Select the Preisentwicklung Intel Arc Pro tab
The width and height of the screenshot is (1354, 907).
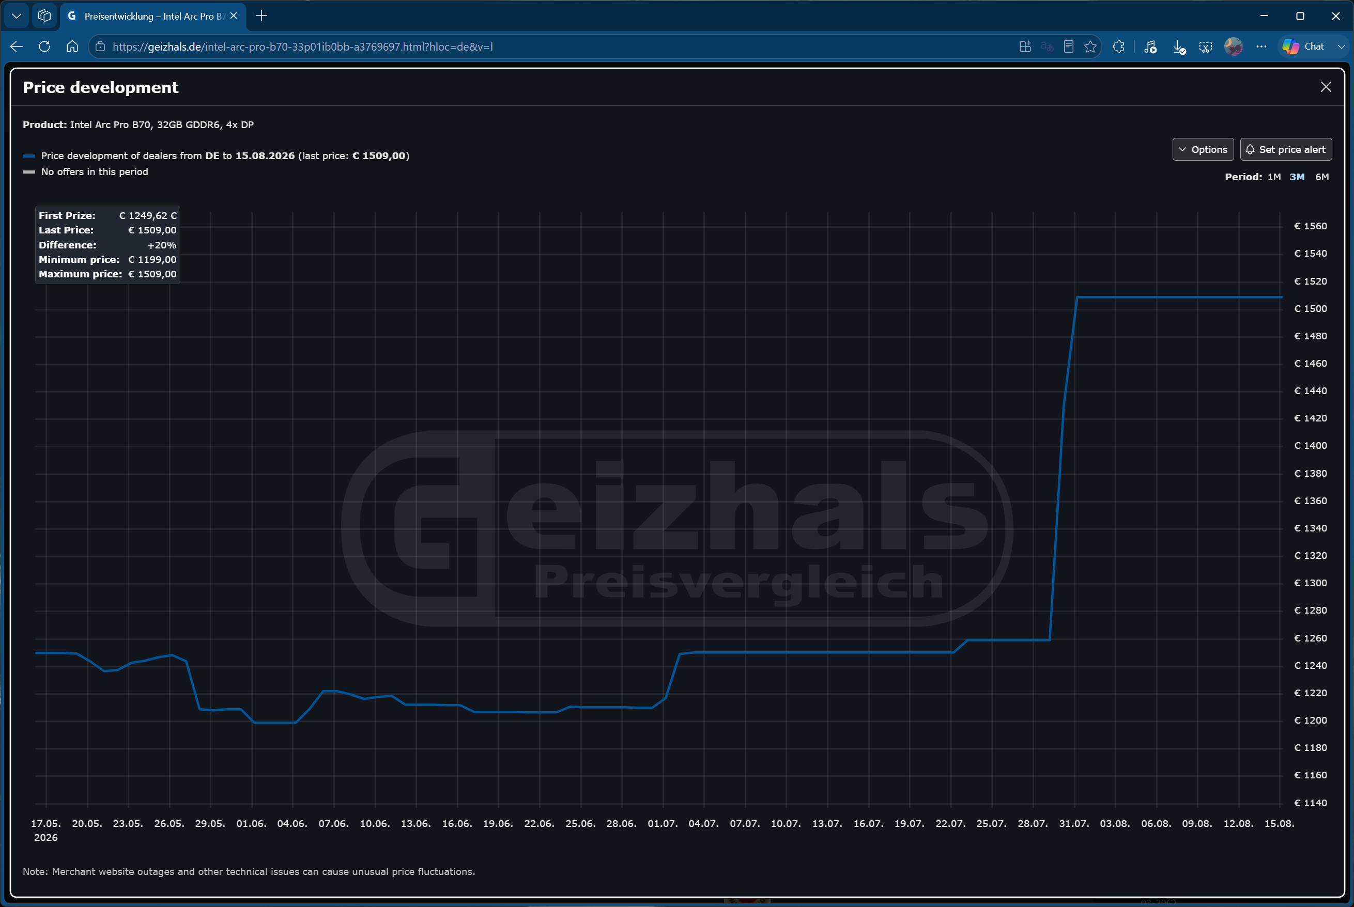click(153, 16)
